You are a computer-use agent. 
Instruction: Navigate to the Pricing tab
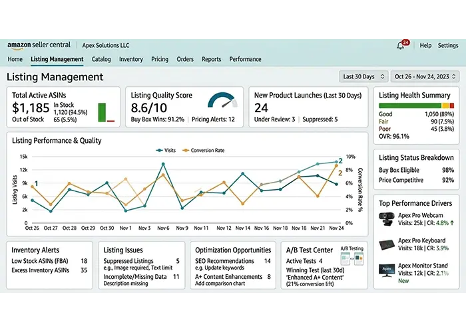160,59
